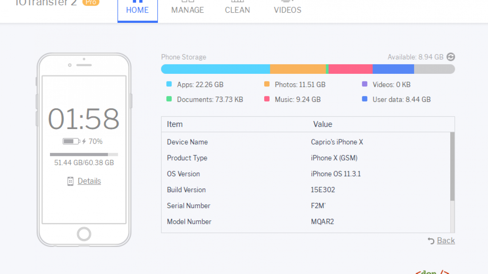Click the Value column header
Viewport: 488px width, 274px height.
323,124
